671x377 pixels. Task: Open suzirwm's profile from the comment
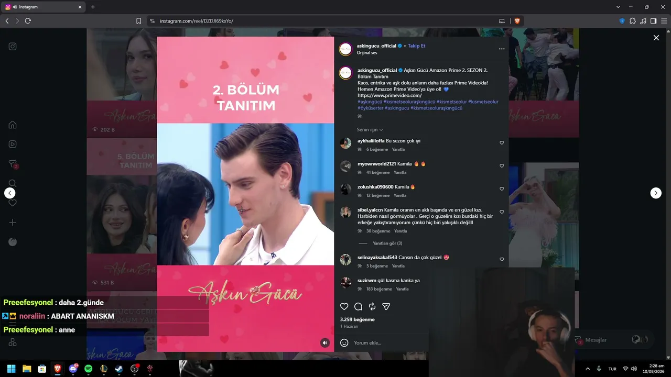[x=367, y=281]
